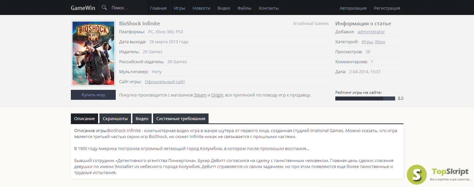The image size is (474, 187).
Task: Click the date 2-04-2014, 15:37
Action: coord(365,72)
